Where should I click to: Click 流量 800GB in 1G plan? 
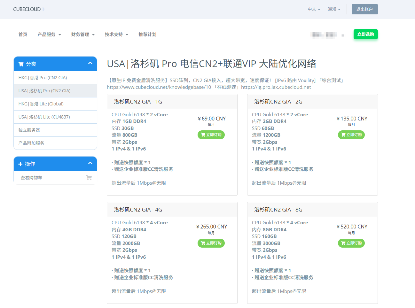click(124, 135)
